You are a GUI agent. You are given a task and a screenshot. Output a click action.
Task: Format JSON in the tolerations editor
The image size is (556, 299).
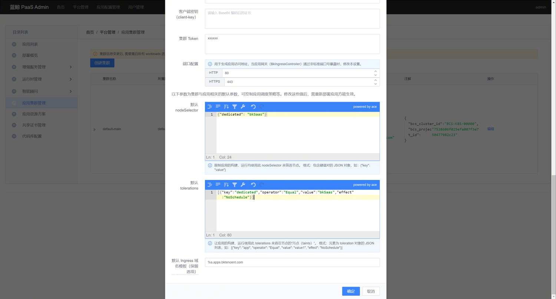[210, 185]
